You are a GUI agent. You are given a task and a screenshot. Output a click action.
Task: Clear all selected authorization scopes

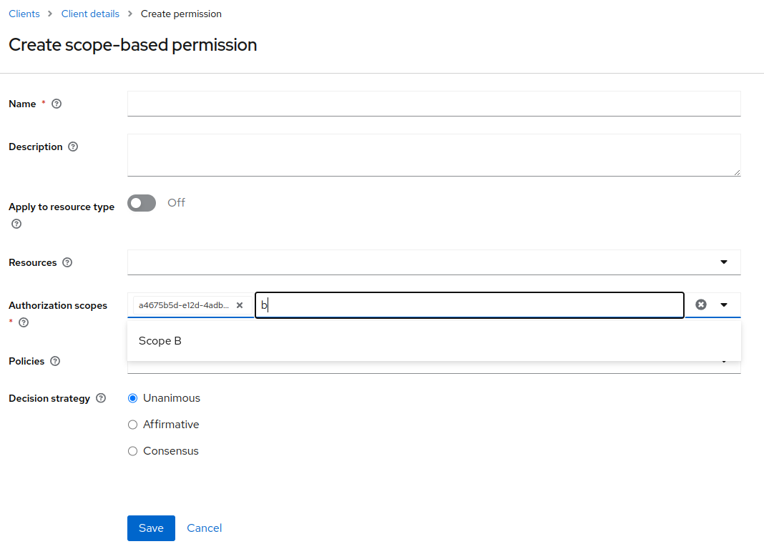(700, 305)
